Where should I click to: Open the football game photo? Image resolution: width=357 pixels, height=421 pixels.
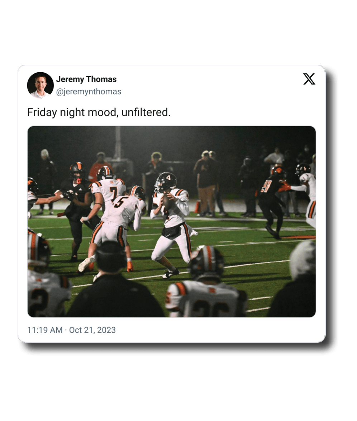171,221
